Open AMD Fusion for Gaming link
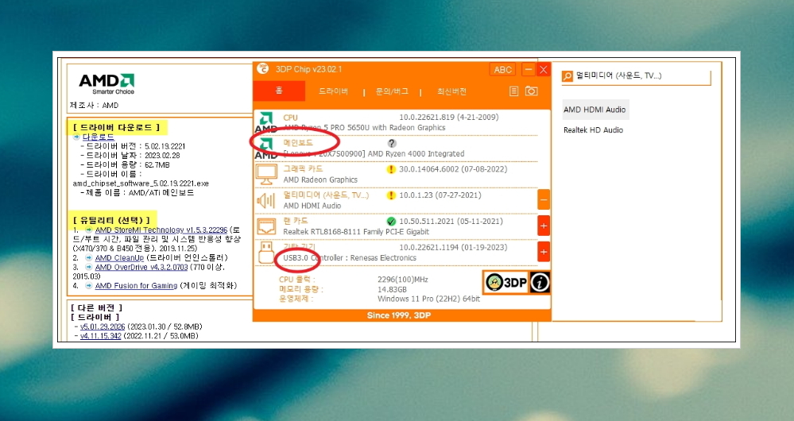Screen dimensions: 794x421 pos(136,286)
